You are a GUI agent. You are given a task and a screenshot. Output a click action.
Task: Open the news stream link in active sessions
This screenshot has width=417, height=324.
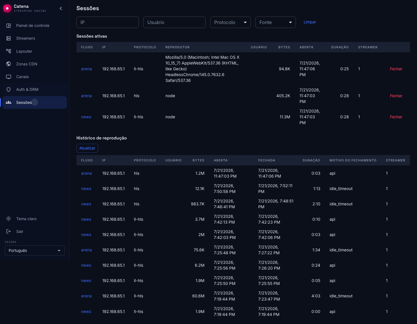86,117
